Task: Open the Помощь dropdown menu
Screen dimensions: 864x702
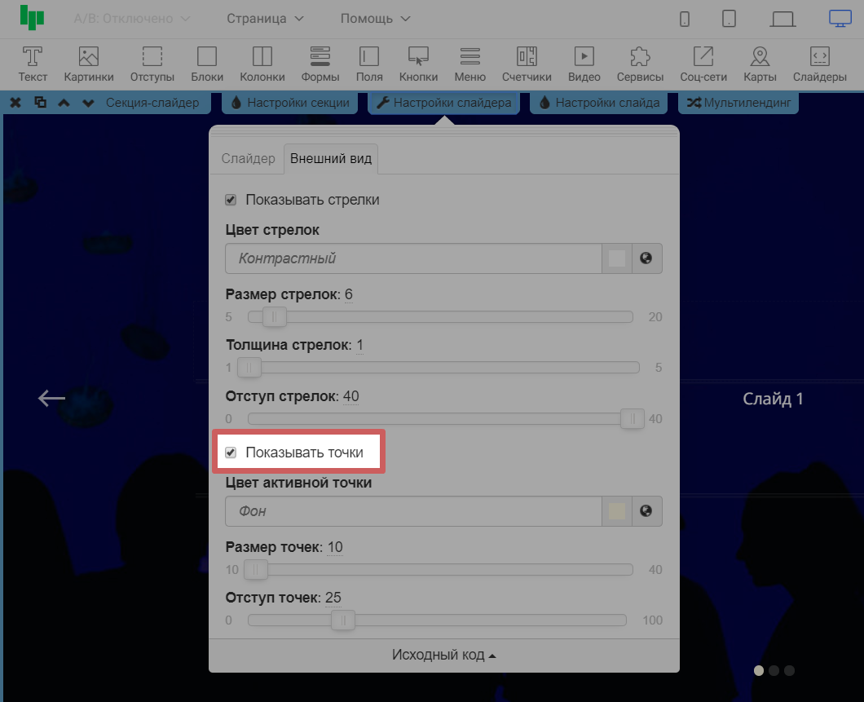Action: coord(375,19)
